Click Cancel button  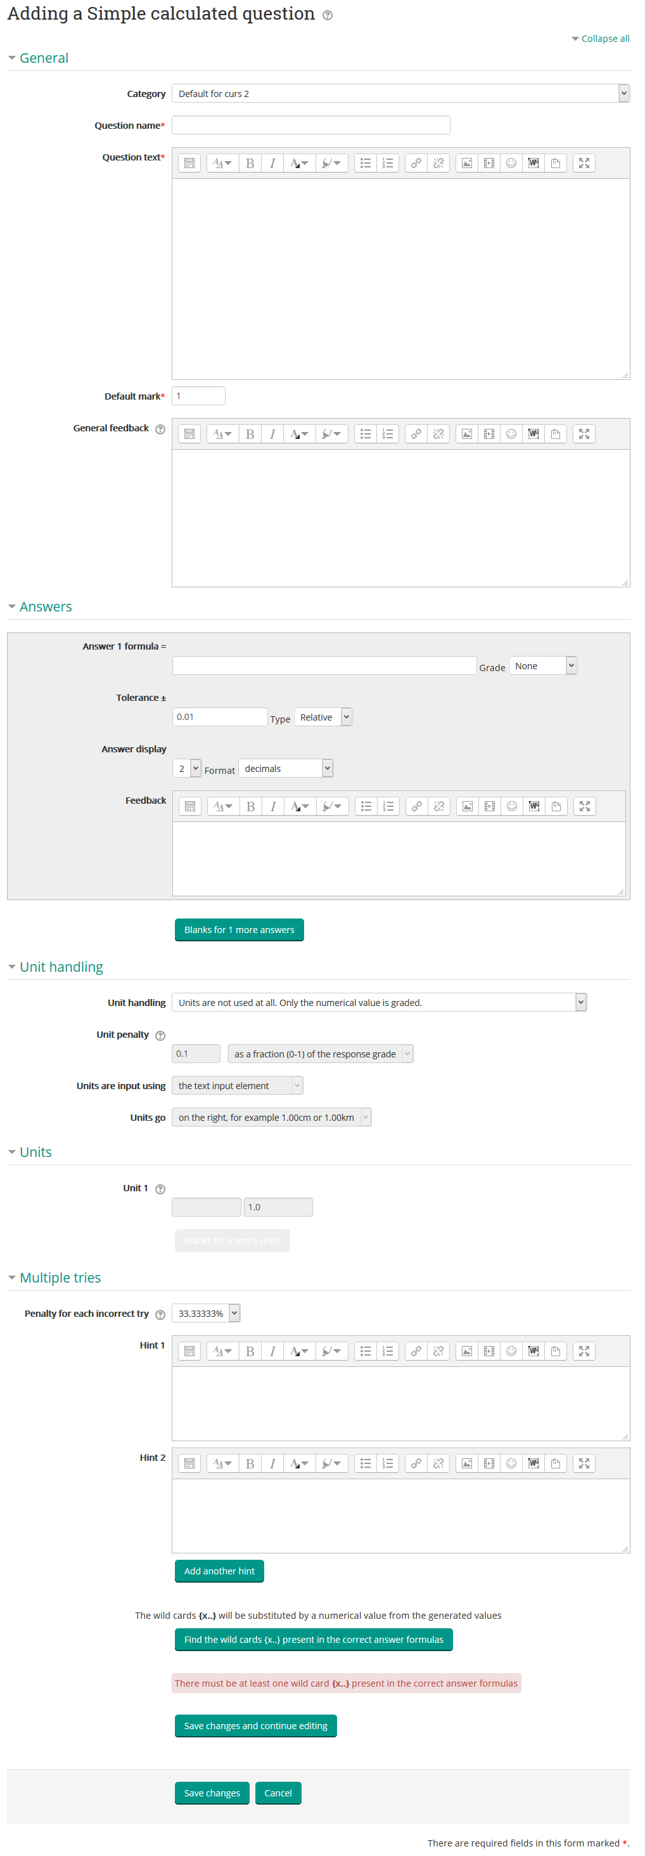pos(278,1793)
